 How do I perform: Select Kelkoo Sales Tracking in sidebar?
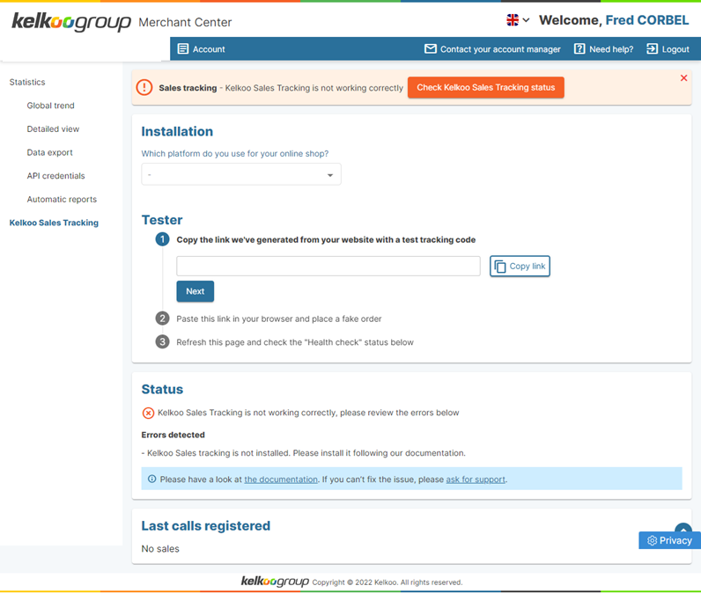click(x=54, y=223)
